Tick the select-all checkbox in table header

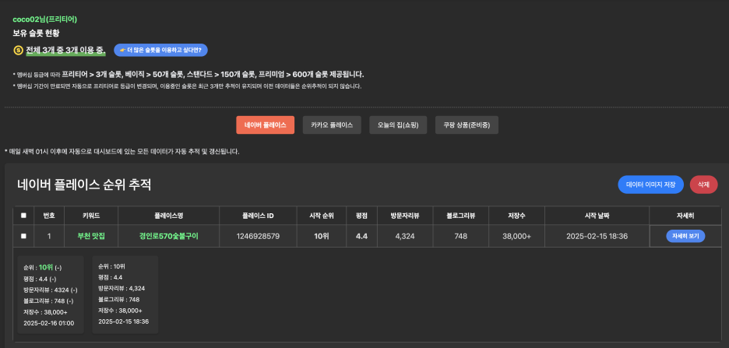click(23, 215)
